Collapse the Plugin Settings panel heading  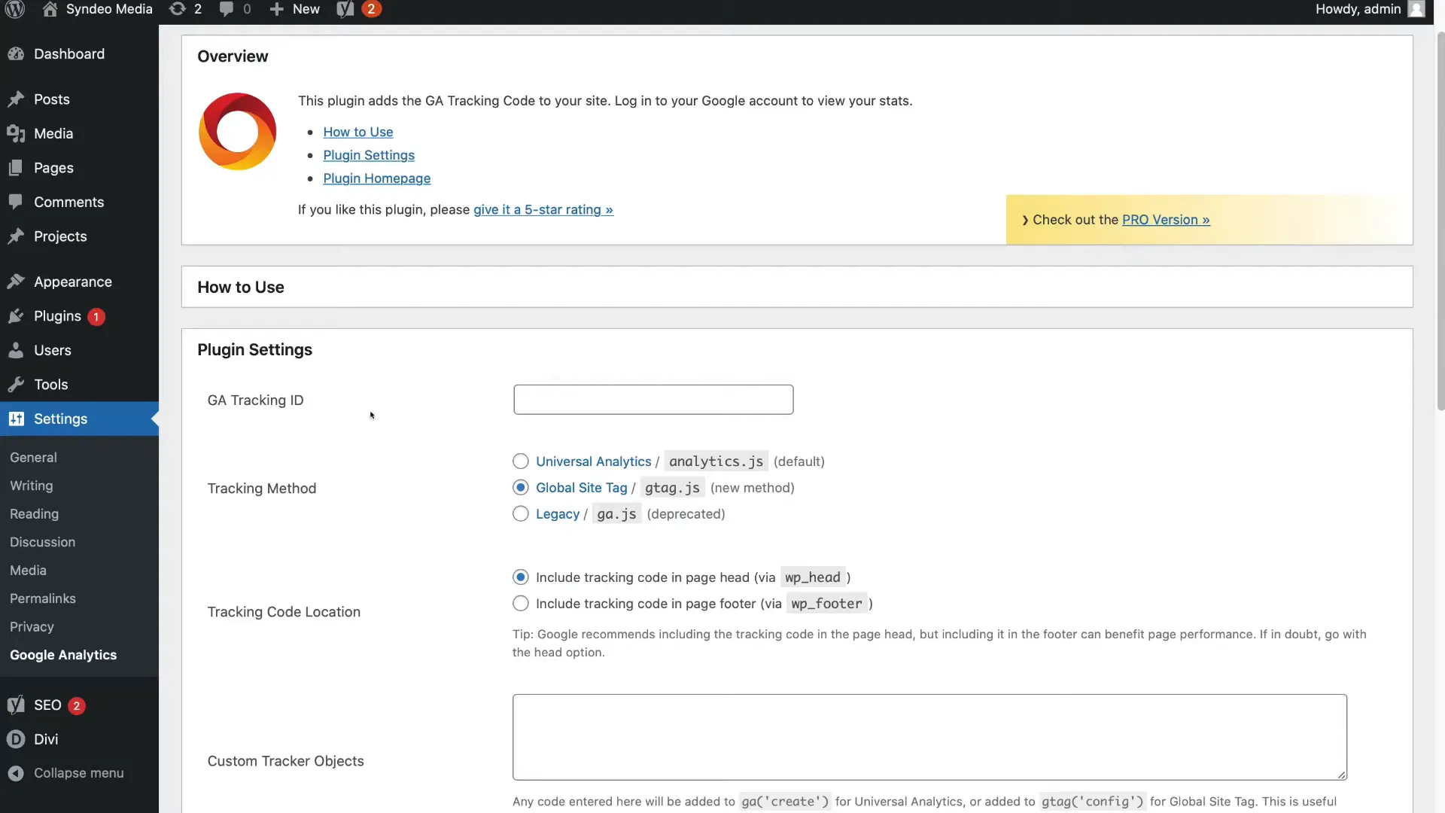tap(254, 350)
